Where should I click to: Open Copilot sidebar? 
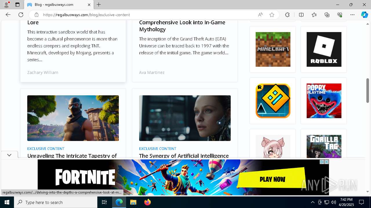tap(364, 15)
